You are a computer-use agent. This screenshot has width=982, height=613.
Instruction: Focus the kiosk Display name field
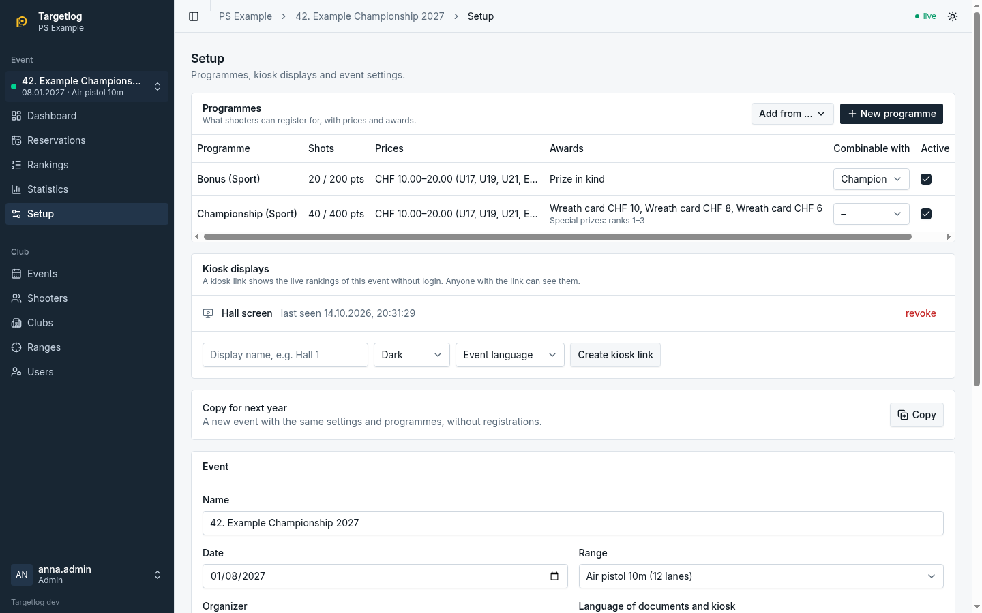pos(285,355)
